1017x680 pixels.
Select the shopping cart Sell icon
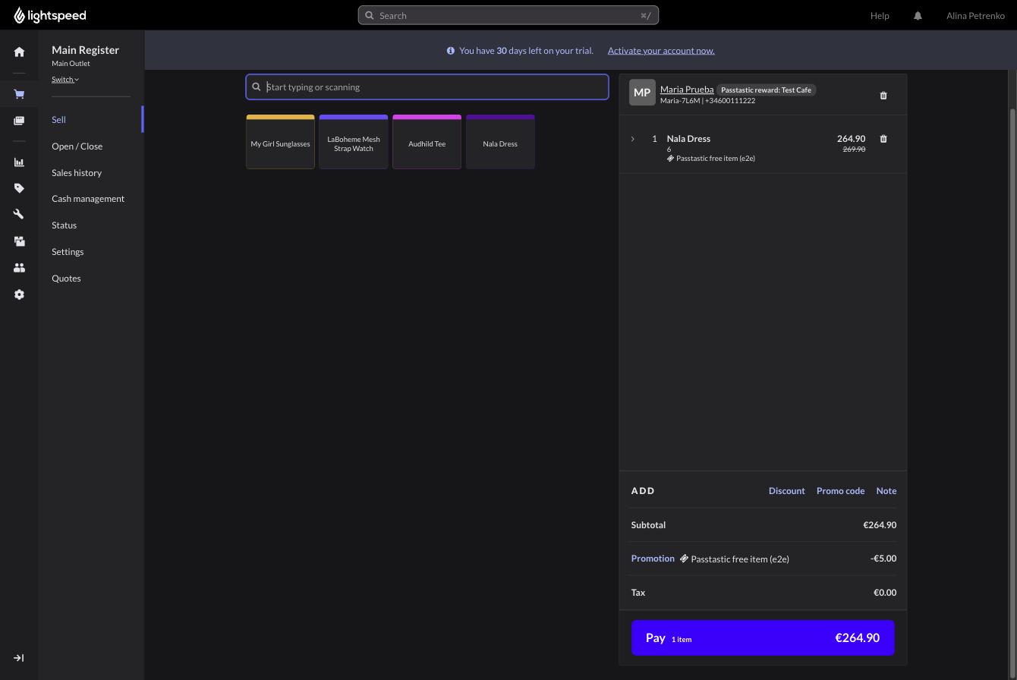pyautogui.click(x=19, y=94)
